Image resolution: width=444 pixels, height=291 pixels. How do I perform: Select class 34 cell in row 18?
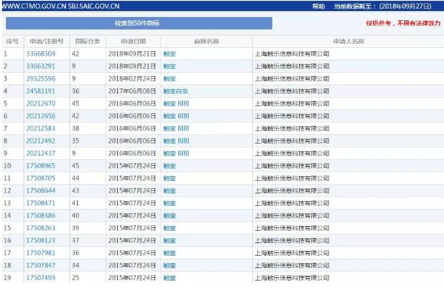click(75, 266)
